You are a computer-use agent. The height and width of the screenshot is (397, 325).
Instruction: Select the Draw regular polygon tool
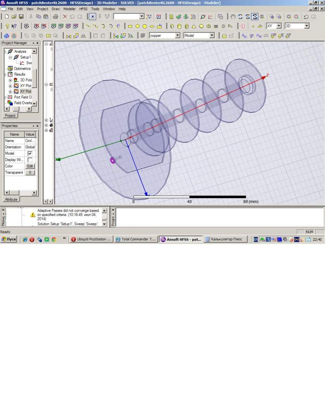[144, 26]
